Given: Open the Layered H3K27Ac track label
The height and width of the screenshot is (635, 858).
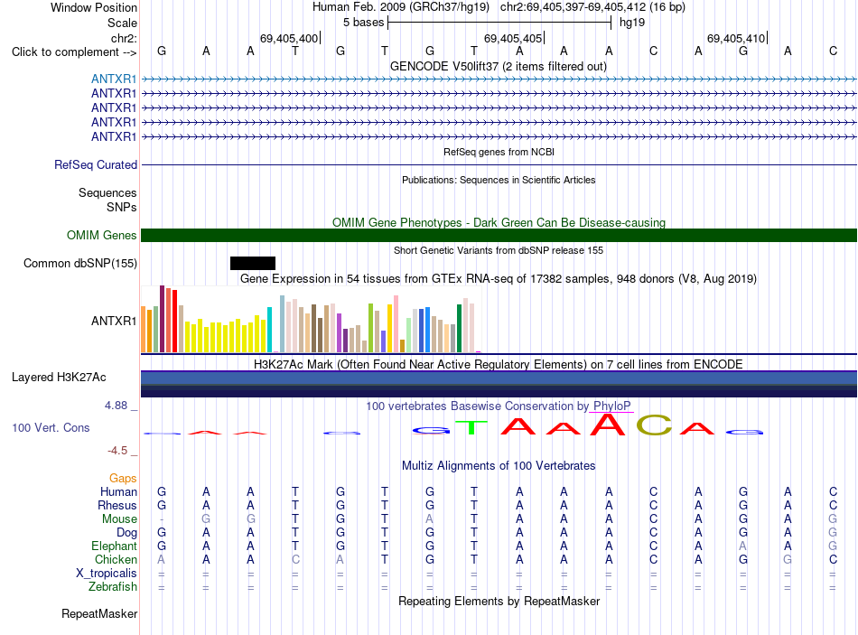Looking at the screenshot, I should pos(59,378).
